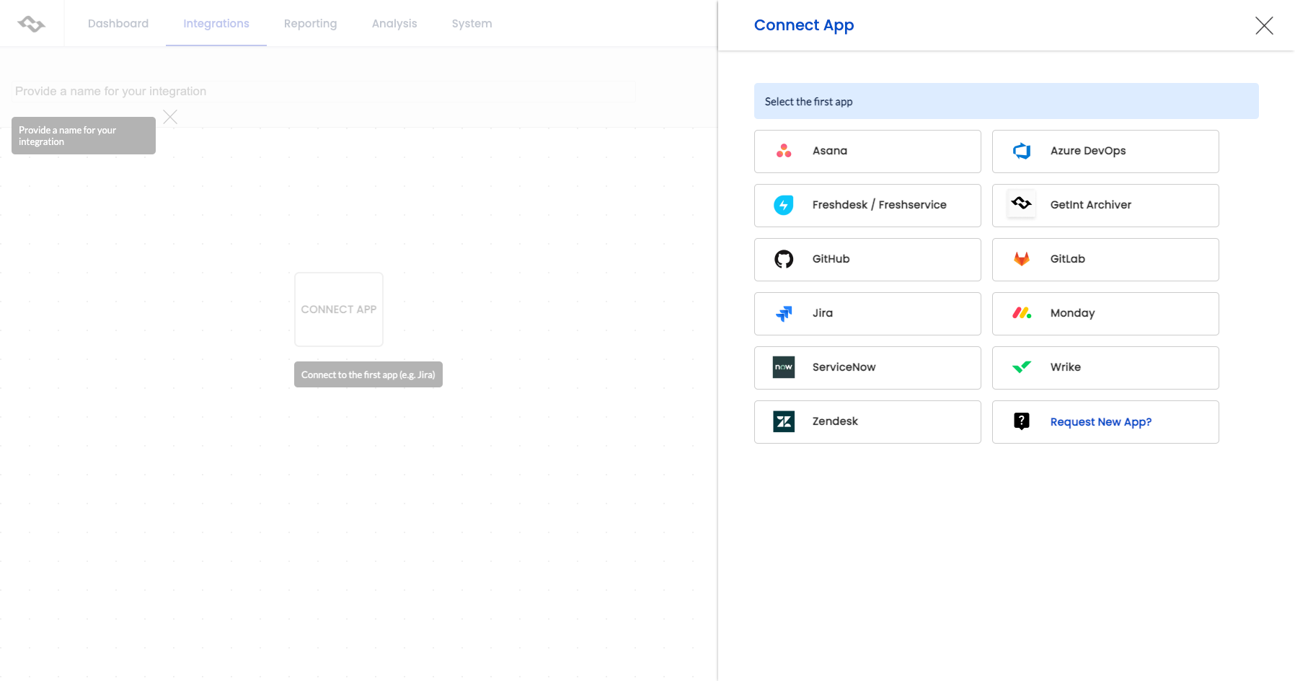The image size is (1295, 681).
Task: Click the Wrike checkmark icon
Action: point(1022,367)
